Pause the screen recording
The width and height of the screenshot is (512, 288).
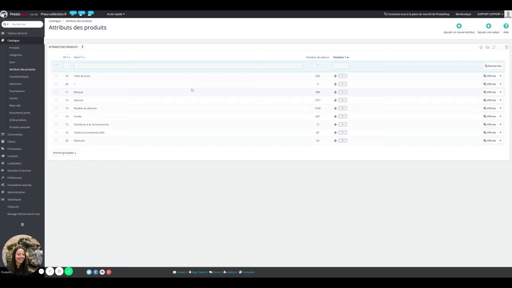[59, 272]
